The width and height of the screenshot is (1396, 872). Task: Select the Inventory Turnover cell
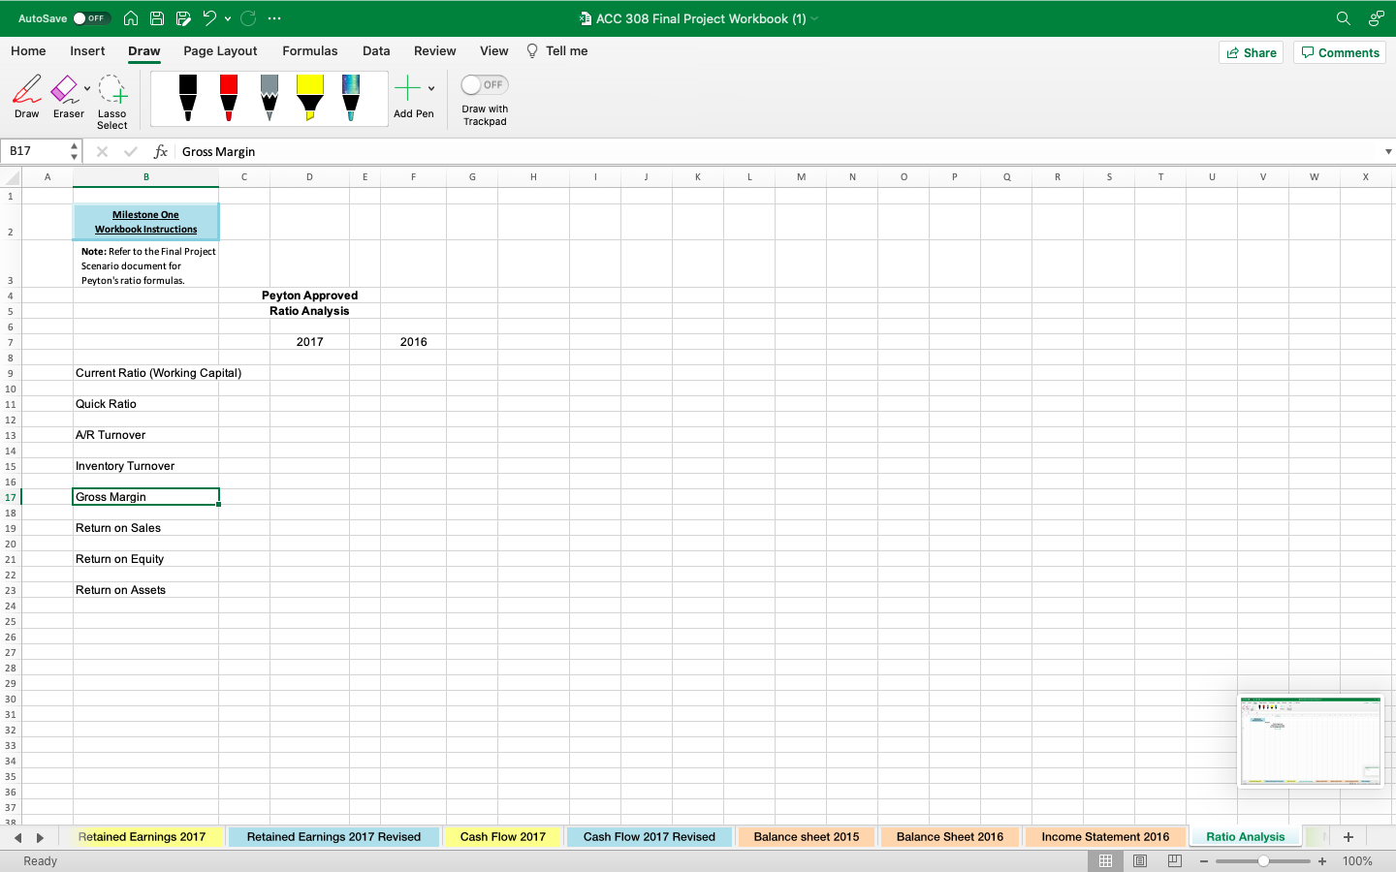(145, 466)
